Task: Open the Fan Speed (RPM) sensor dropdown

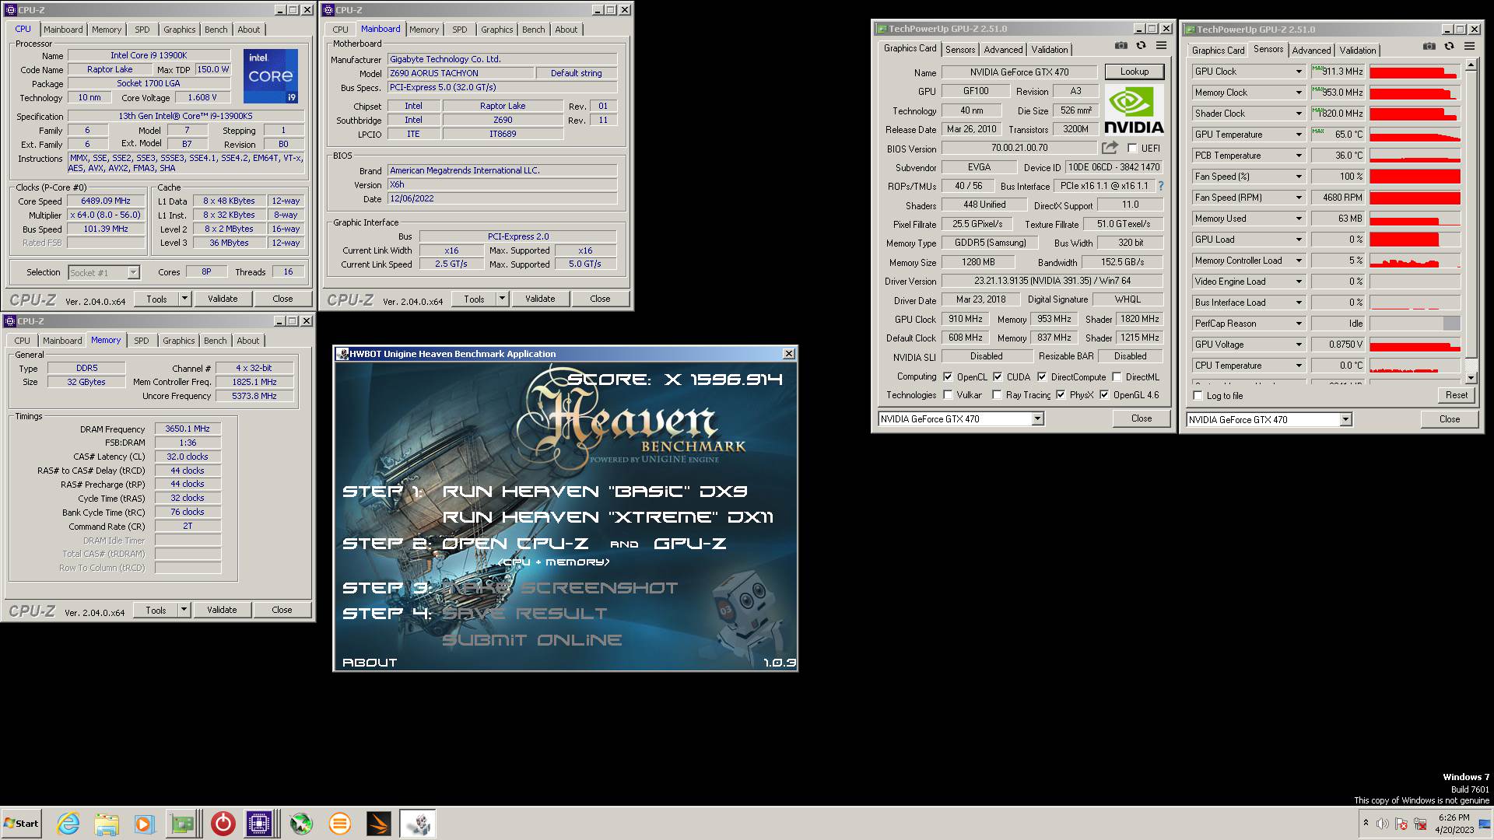Action: point(1298,198)
